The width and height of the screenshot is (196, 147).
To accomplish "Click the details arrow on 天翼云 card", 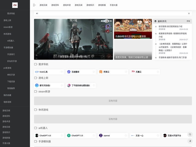I will tap(158, 72).
